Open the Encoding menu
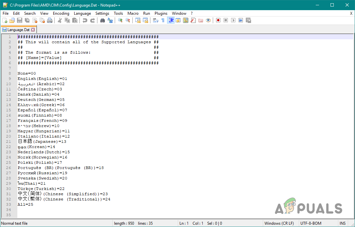 pyautogui.click(x=61, y=13)
